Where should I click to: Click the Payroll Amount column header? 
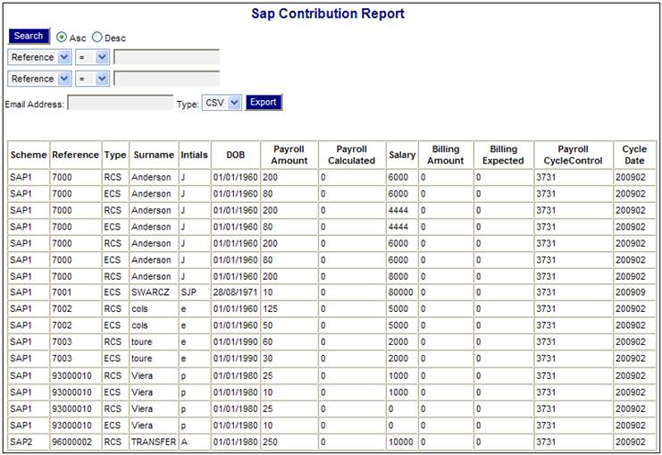(289, 155)
